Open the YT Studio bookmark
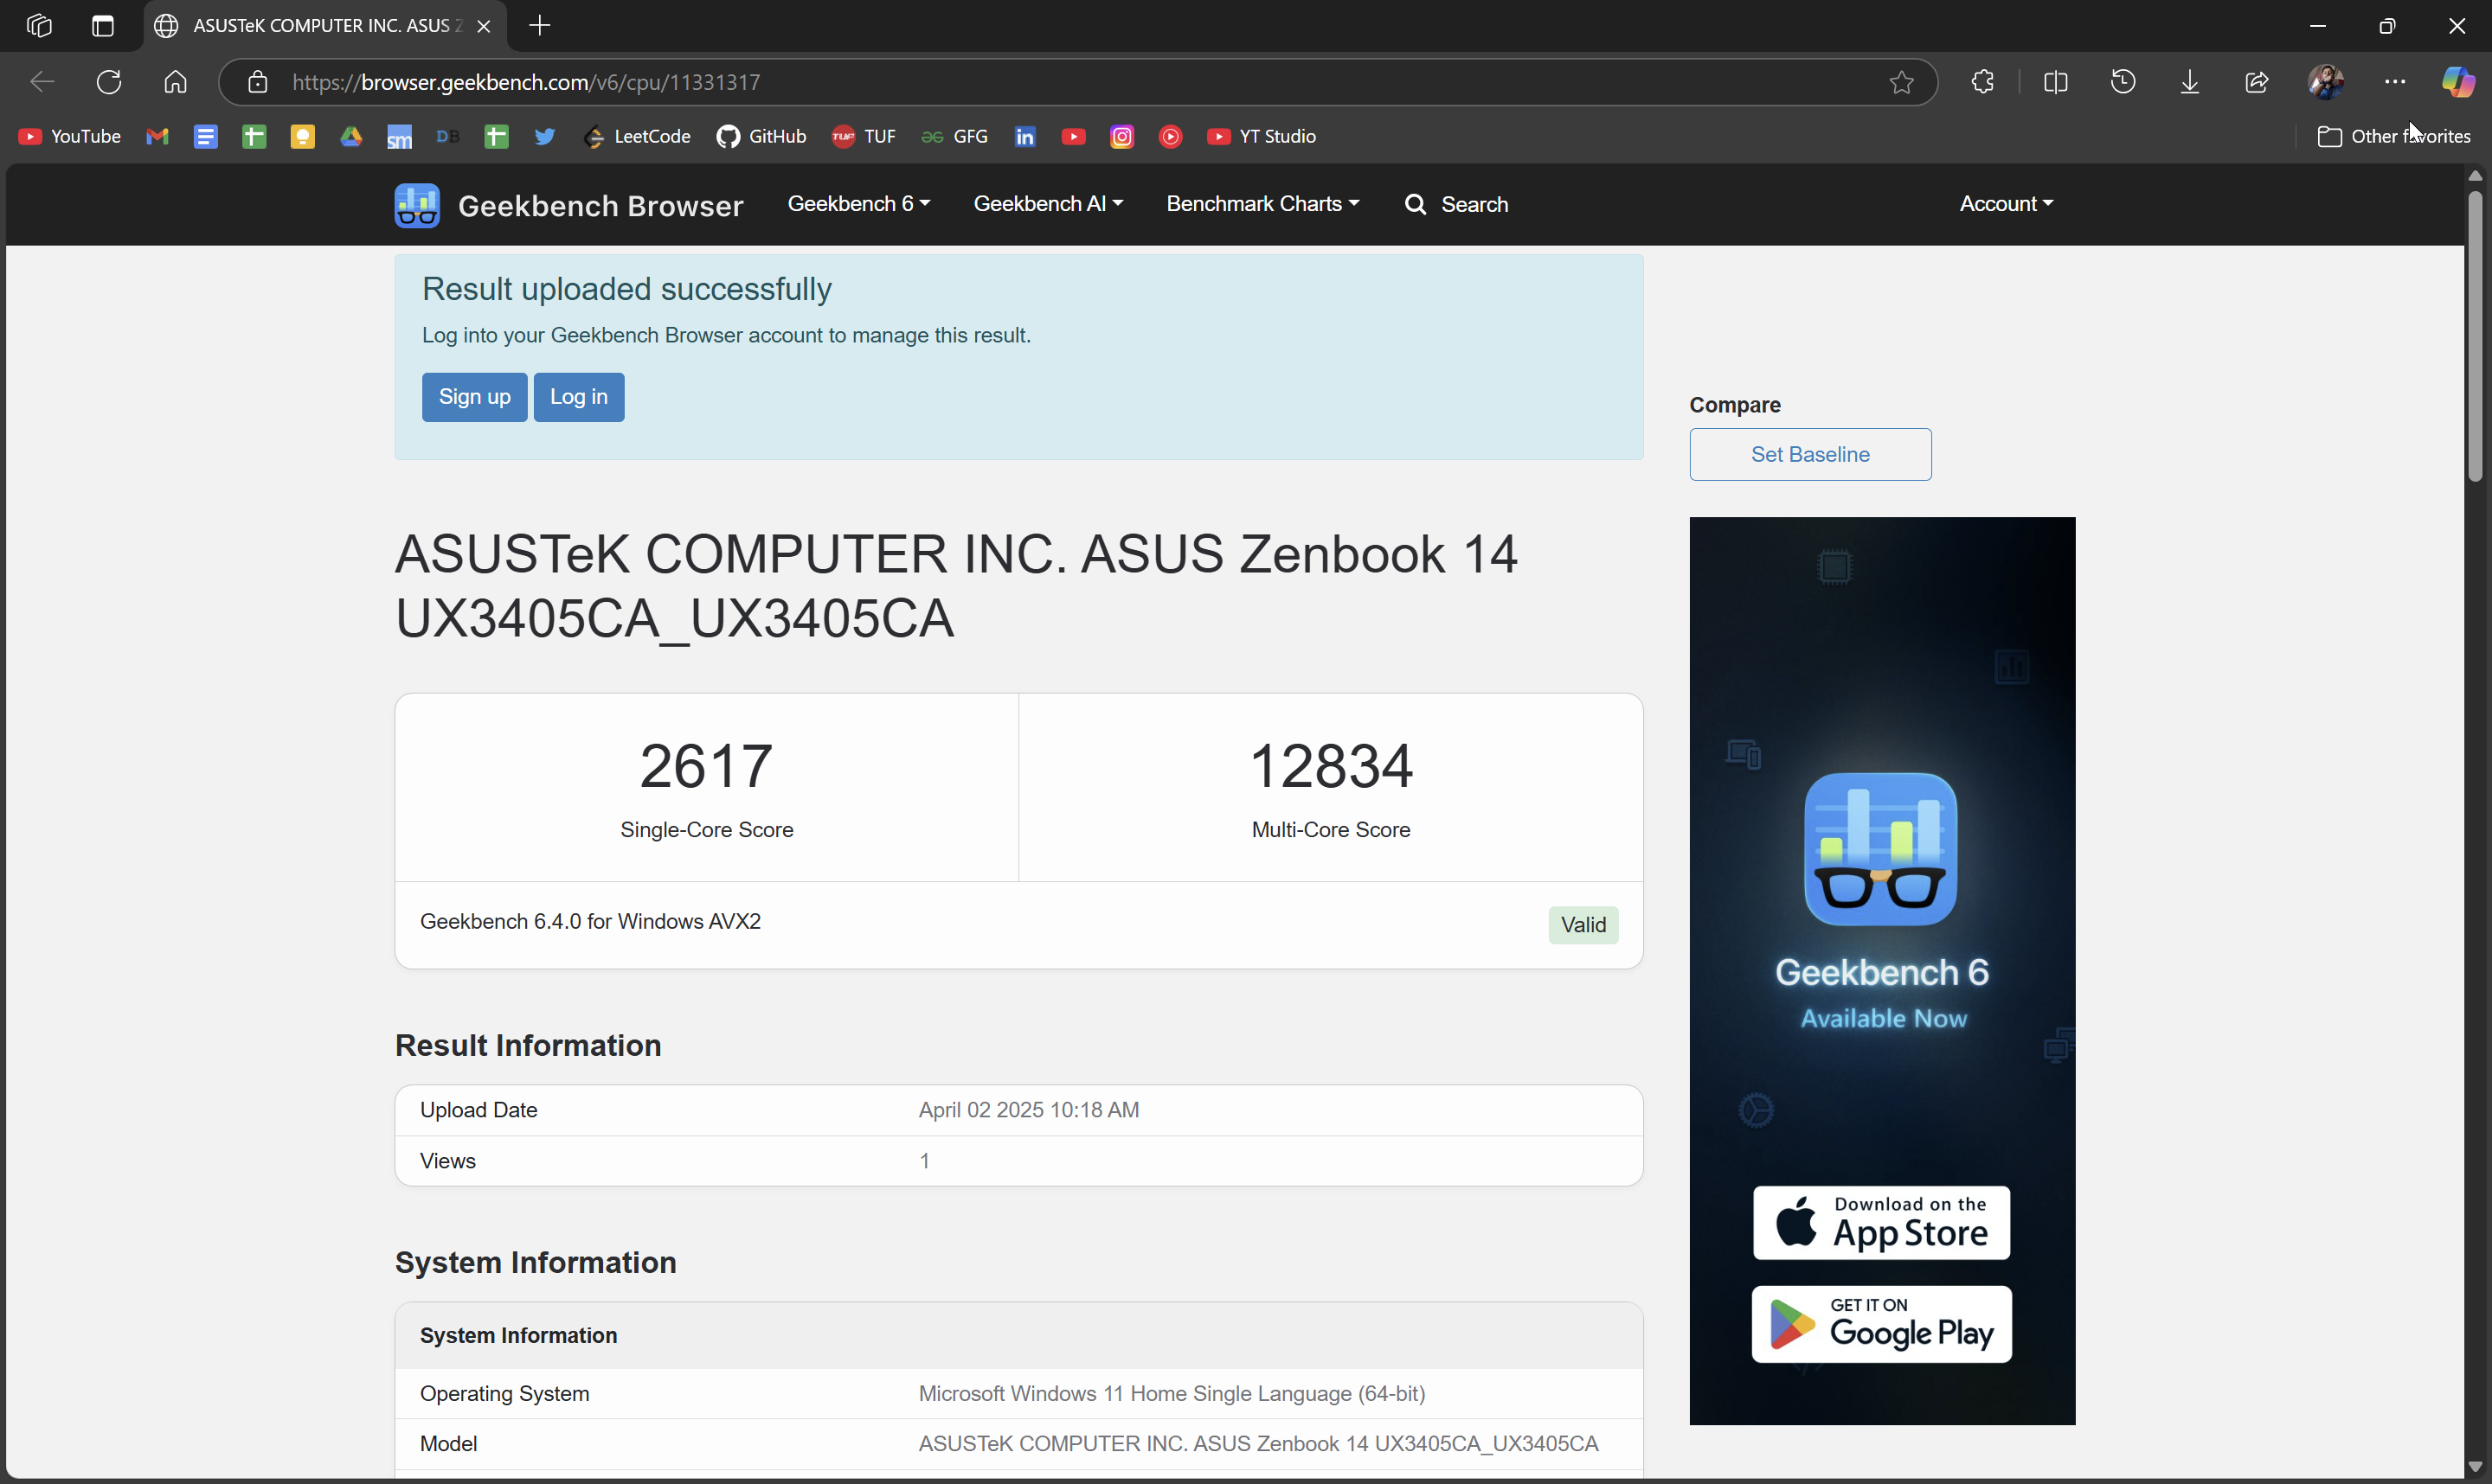 pos(1262,136)
